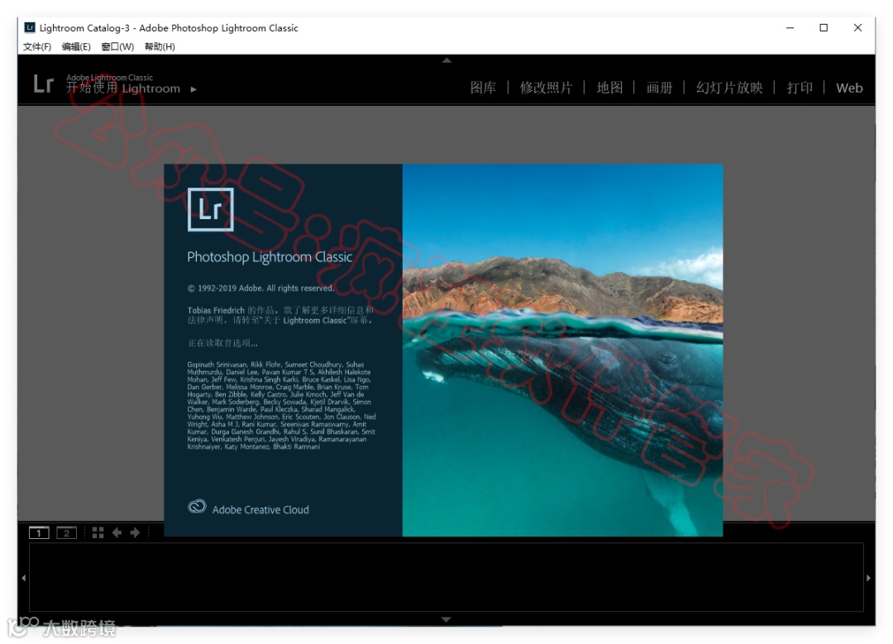Click the filmstrip's left edge scroll arrow

coord(23,578)
